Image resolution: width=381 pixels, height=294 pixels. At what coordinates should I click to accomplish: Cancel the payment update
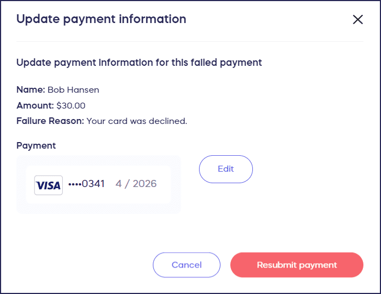click(x=186, y=265)
